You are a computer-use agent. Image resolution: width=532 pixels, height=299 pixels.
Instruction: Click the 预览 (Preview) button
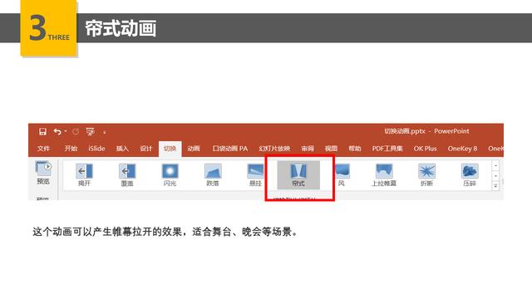(43, 173)
